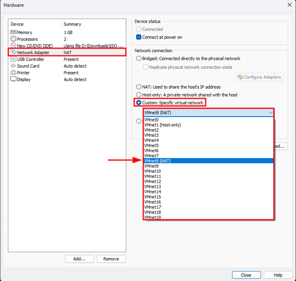Screen dimensions: 296x281
Task: Choose VMnet15 virtual network
Action: point(209,197)
